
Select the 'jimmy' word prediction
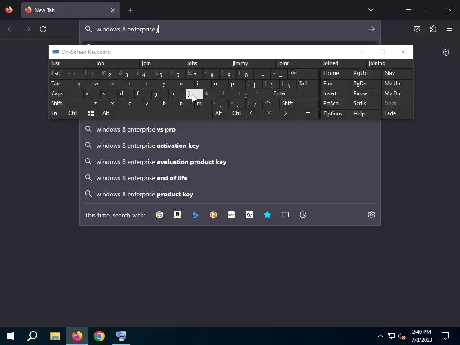pyautogui.click(x=253, y=63)
